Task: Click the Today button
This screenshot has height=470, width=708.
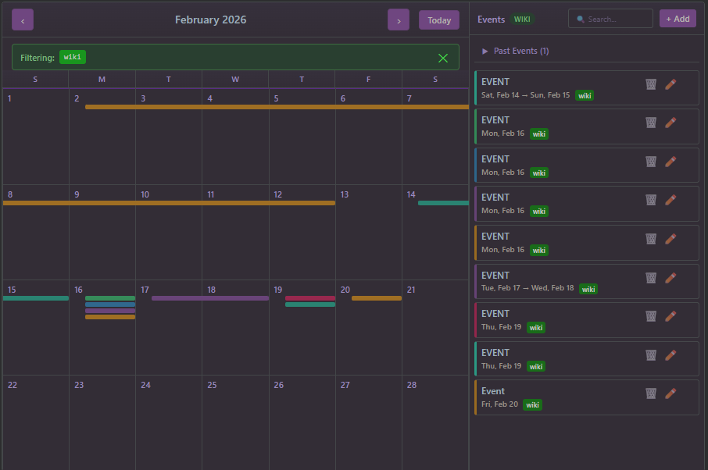Action: click(x=439, y=20)
